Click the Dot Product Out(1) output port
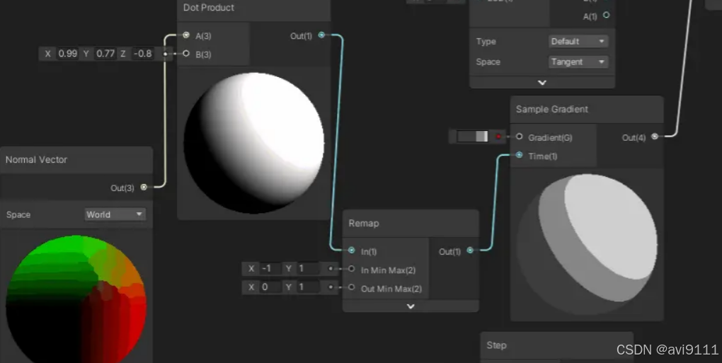Screen dimensions: 722x363 (321, 35)
